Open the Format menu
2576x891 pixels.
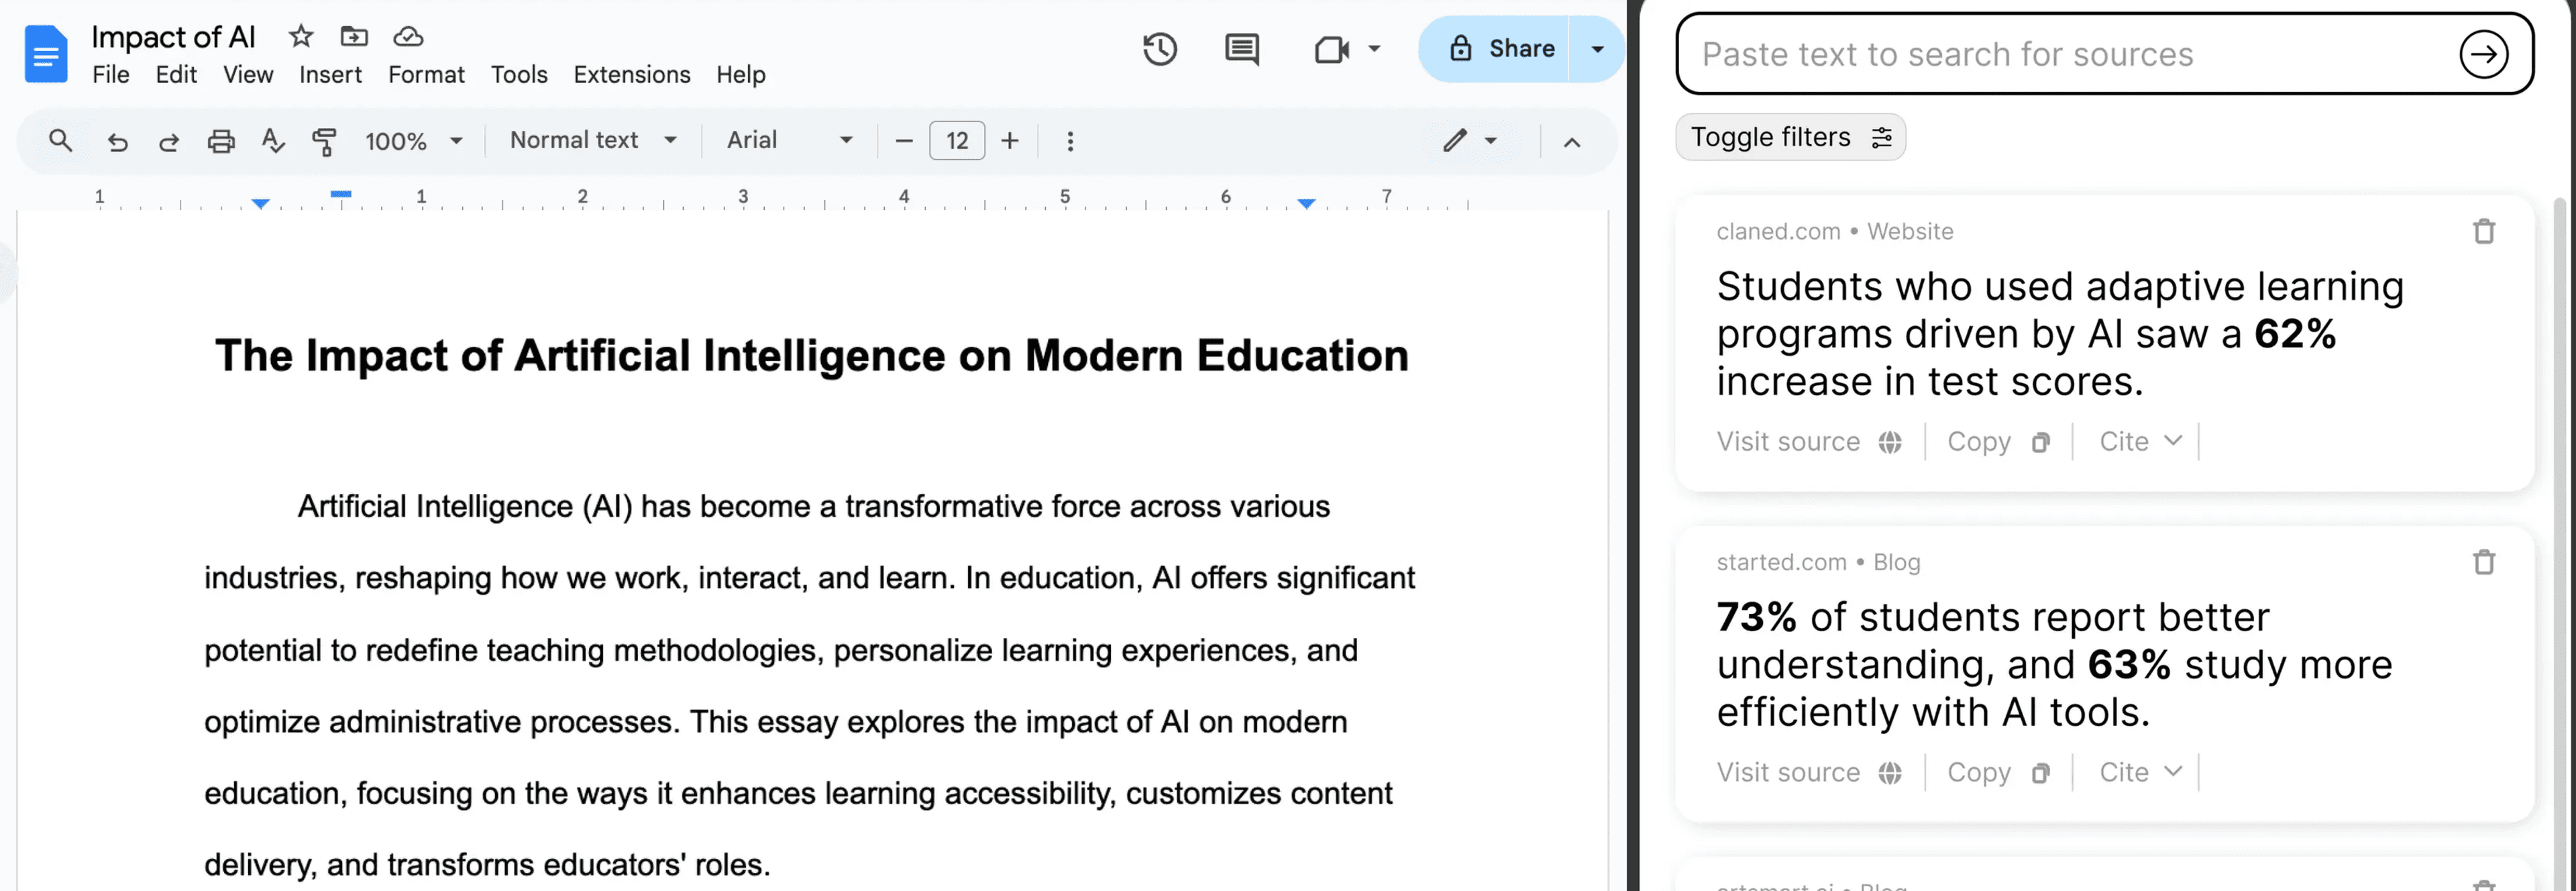[426, 75]
